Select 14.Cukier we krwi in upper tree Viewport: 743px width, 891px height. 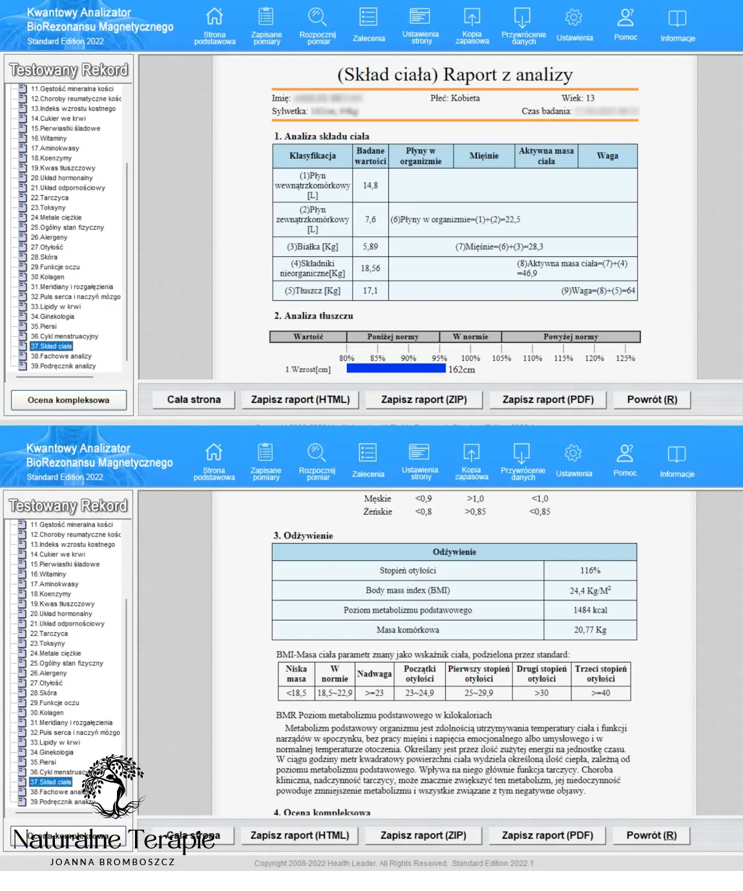click(x=58, y=119)
